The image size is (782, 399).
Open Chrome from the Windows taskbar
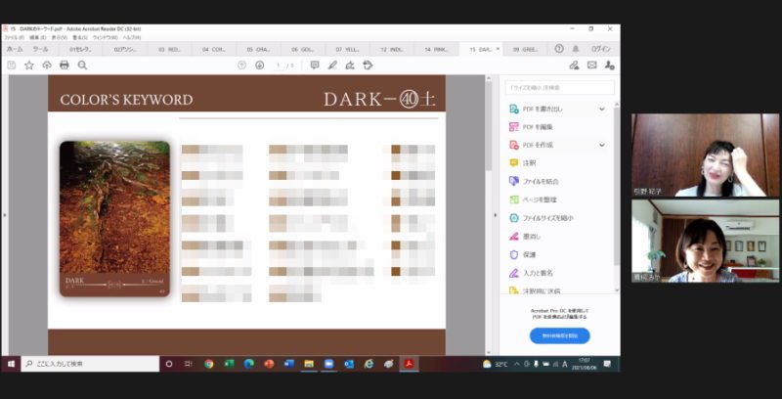coord(209,364)
